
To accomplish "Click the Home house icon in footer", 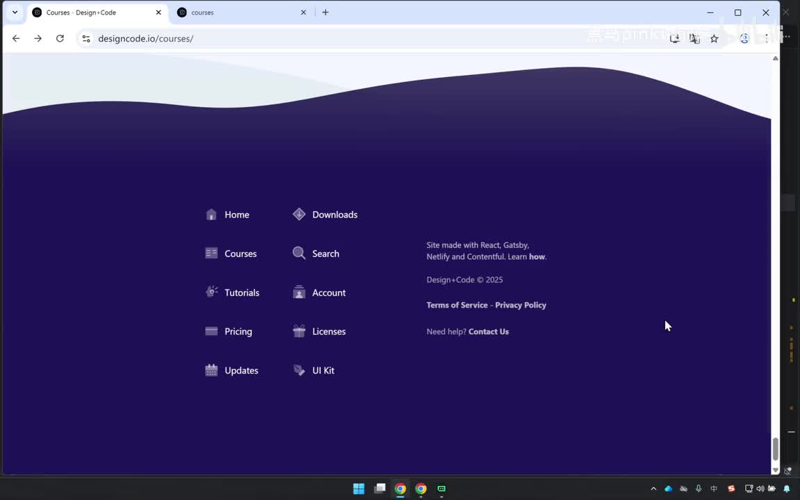I will tap(211, 215).
